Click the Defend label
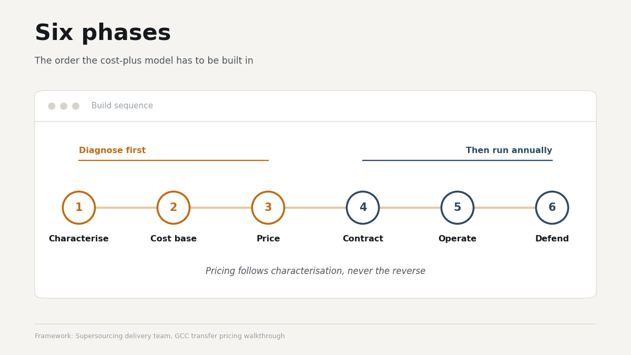Viewport: 631px width, 355px height. (552, 239)
